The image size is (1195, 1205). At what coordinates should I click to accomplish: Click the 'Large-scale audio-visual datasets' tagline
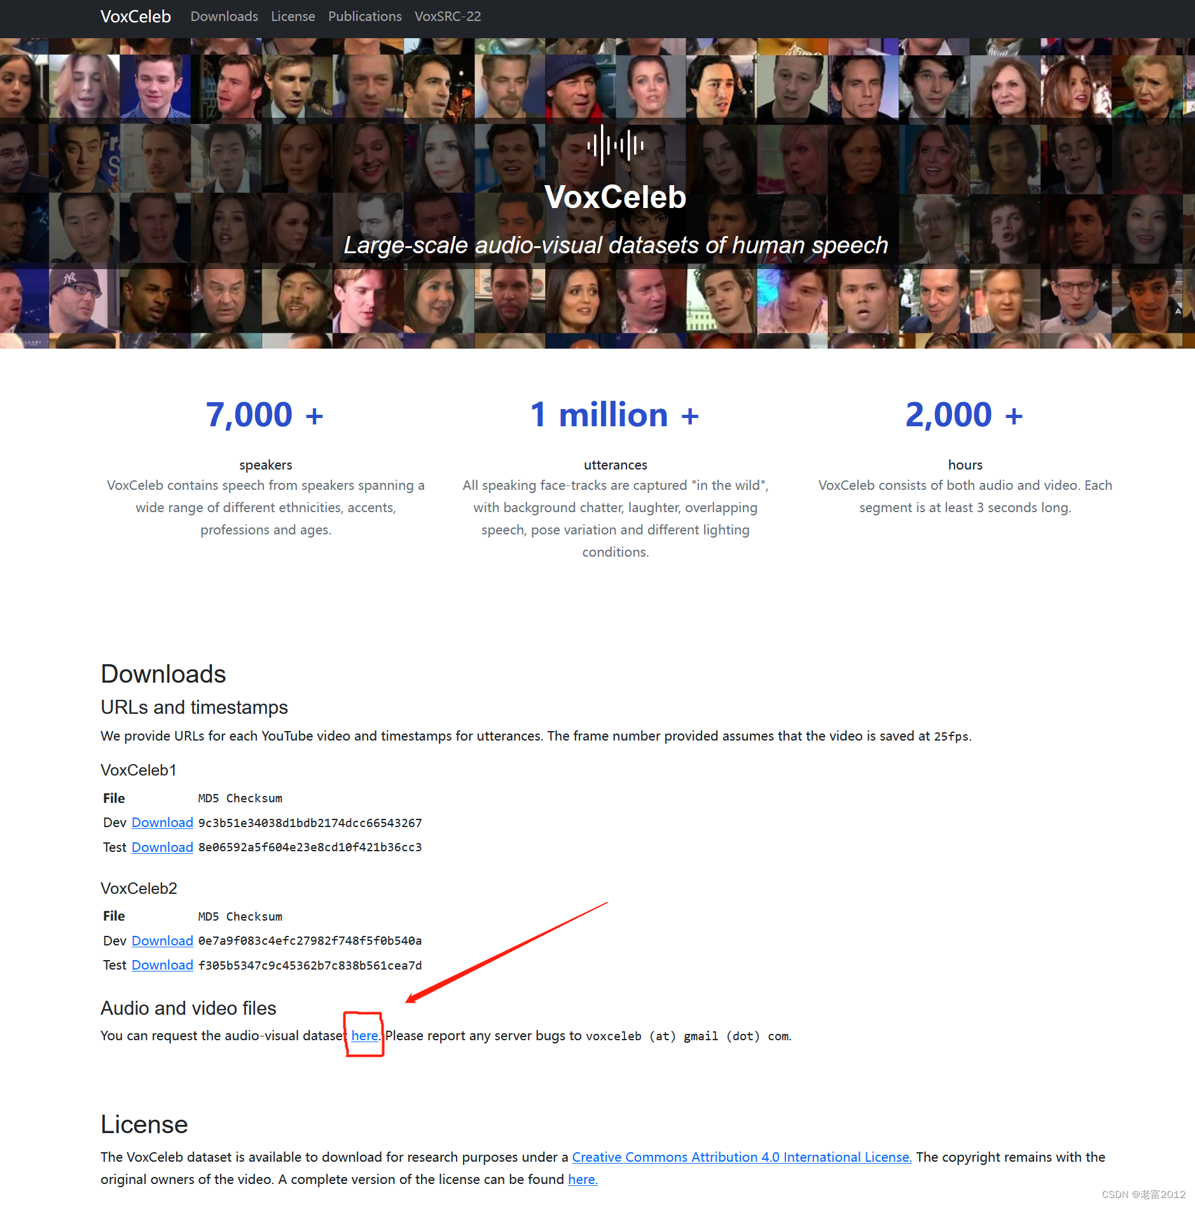click(x=616, y=246)
